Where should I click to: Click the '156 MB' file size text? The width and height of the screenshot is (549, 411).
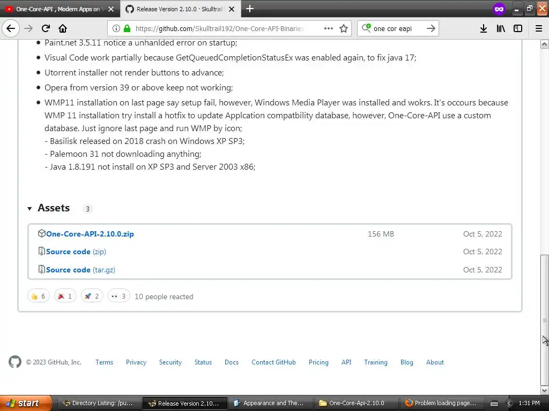(381, 234)
